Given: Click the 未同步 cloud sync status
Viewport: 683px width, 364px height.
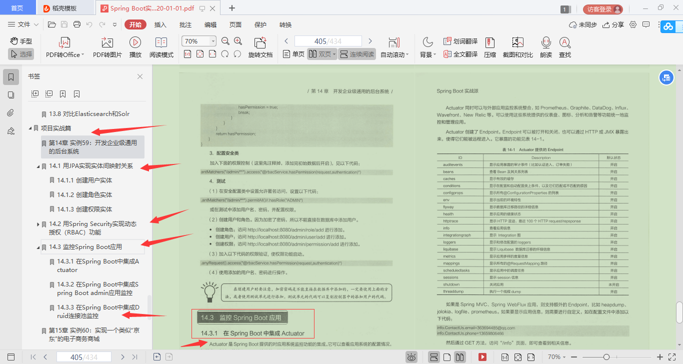Looking at the screenshot, I should click(x=583, y=24).
